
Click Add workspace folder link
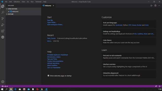click(x=55, y=25)
